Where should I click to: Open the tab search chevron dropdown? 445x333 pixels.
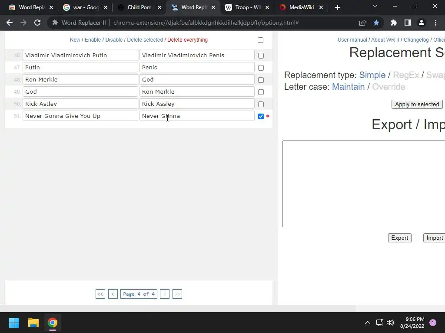(x=375, y=6)
